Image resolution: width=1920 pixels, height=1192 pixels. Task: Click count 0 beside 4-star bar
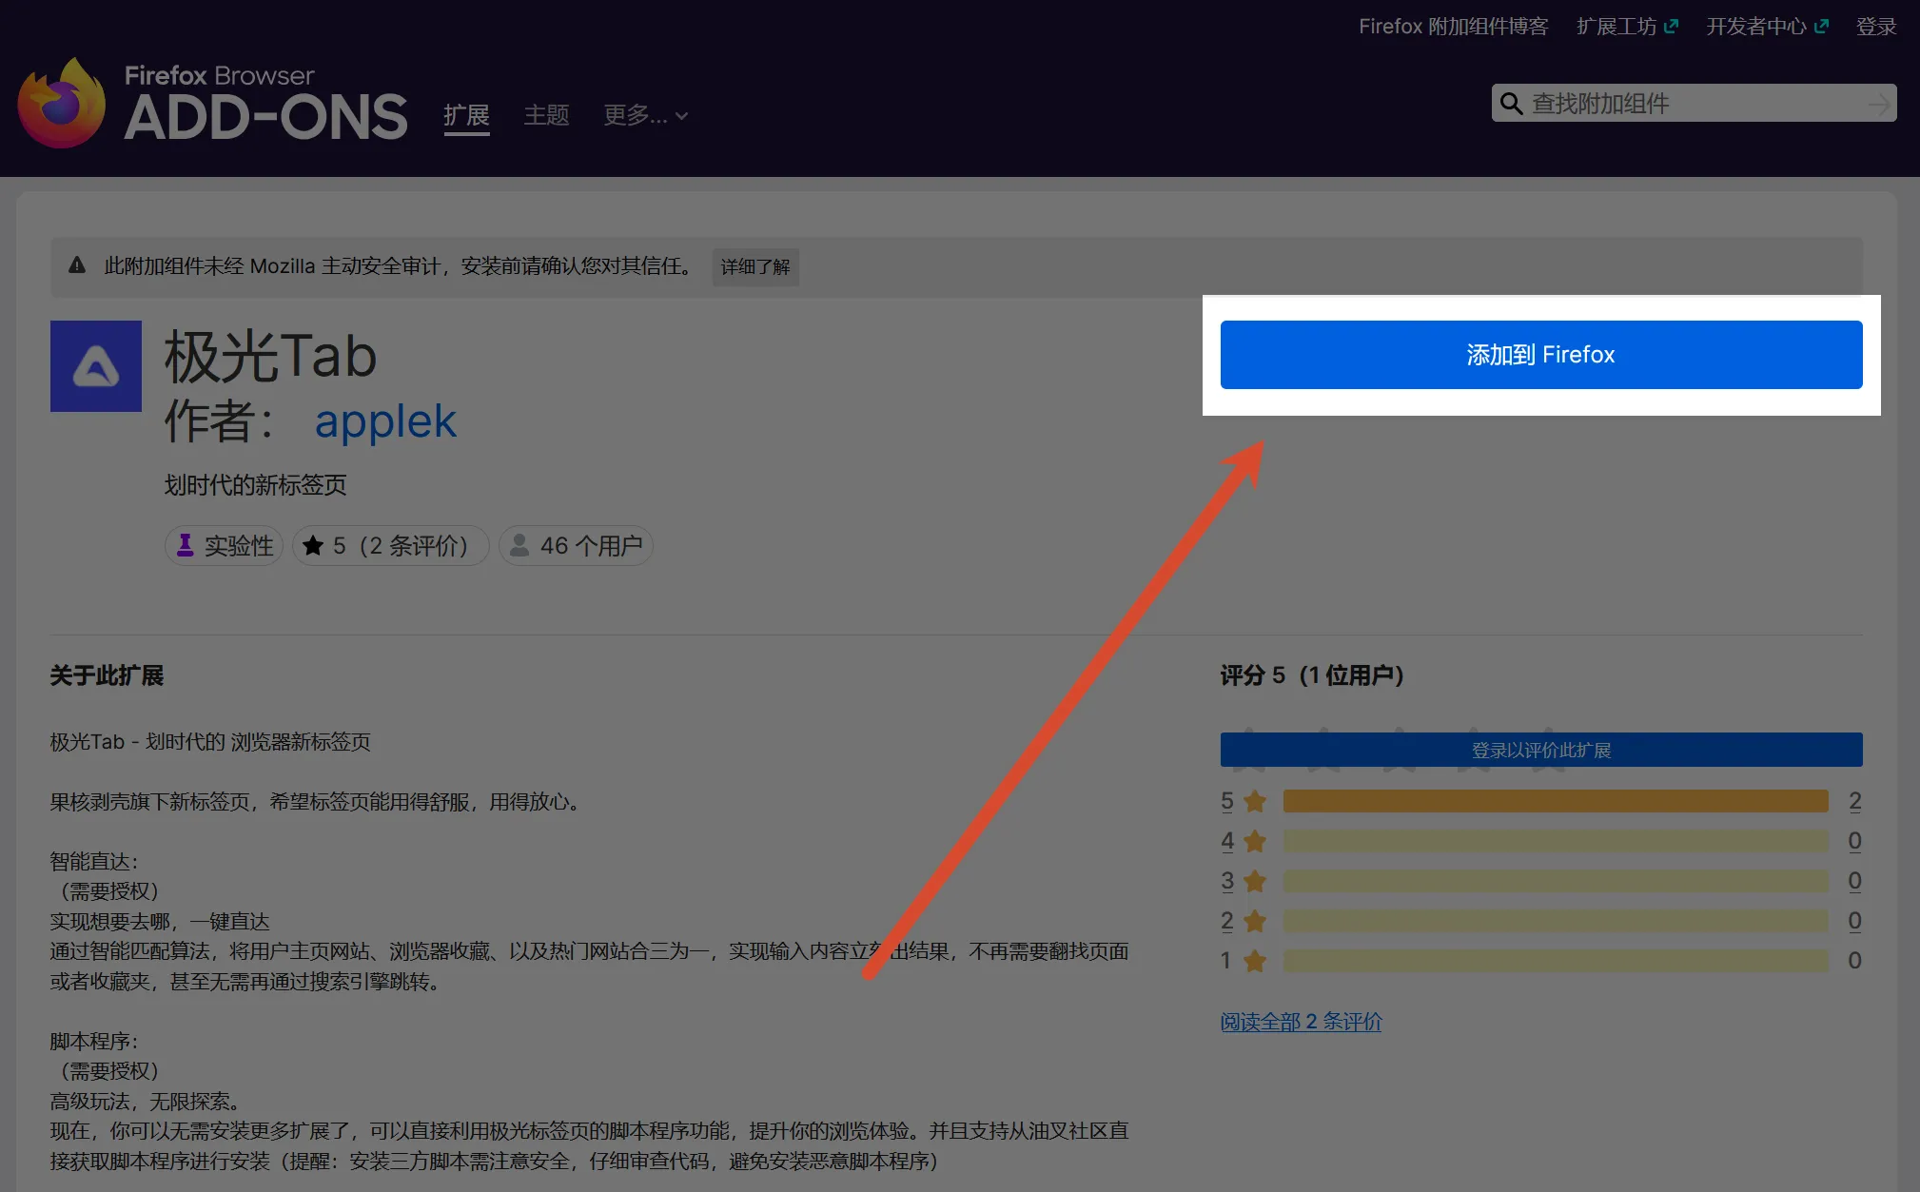pyautogui.click(x=1855, y=841)
